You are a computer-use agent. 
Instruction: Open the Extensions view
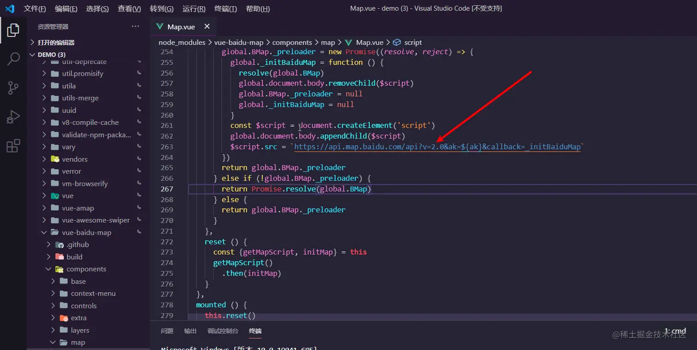(x=13, y=146)
